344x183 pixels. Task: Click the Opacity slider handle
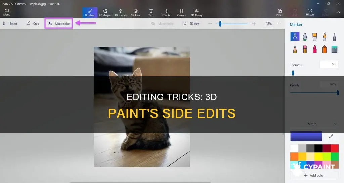[x=338, y=93]
